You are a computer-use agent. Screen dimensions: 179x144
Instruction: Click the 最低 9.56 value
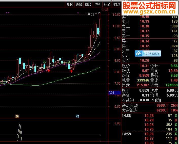tap(174, 75)
